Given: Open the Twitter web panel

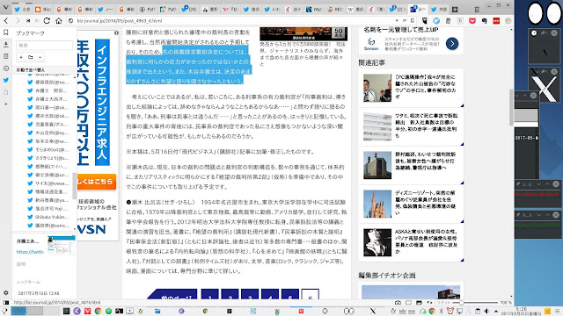Looking at the screenshot, I should pos(6,80).
